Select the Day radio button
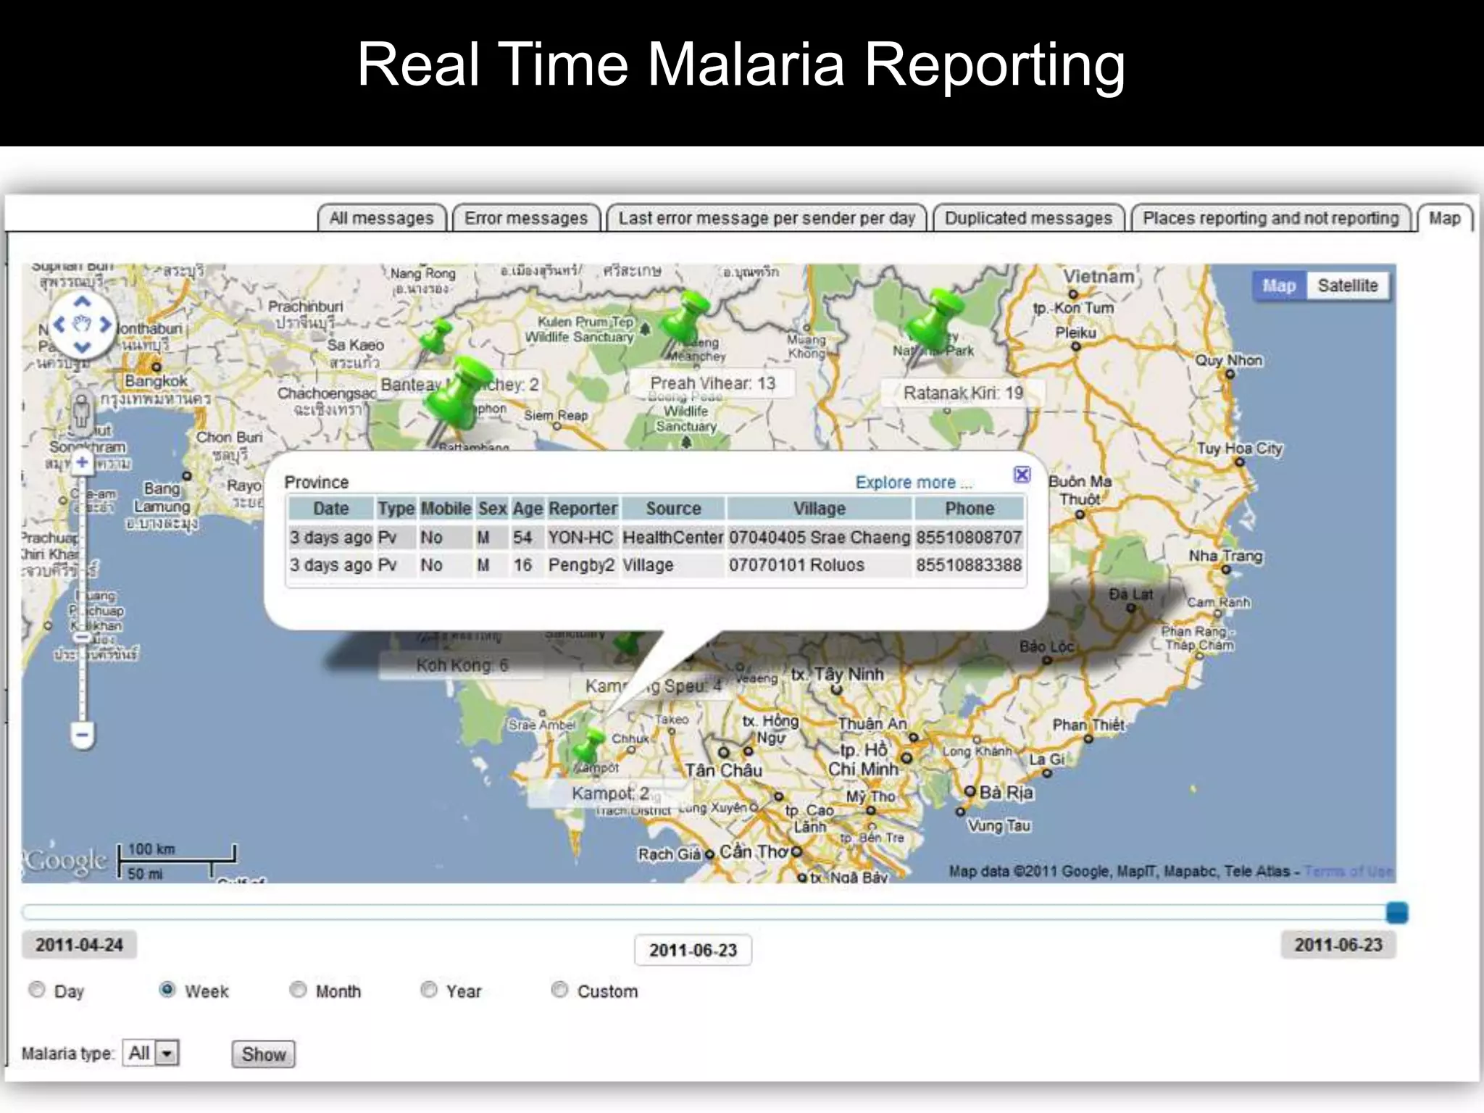The width and height of the screenshot is (1484, 1113). click(36, 989)
